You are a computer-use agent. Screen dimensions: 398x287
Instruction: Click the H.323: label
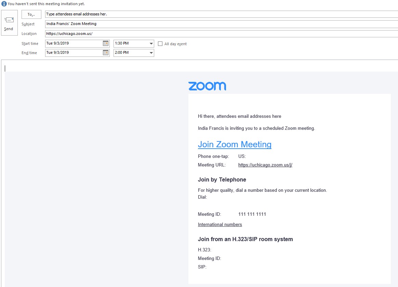click(x=204, y=250)
